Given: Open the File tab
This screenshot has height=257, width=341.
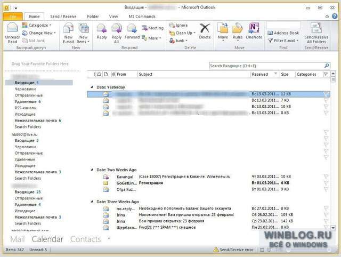Looking at the screenshot, I should click(x=13, y=17).
